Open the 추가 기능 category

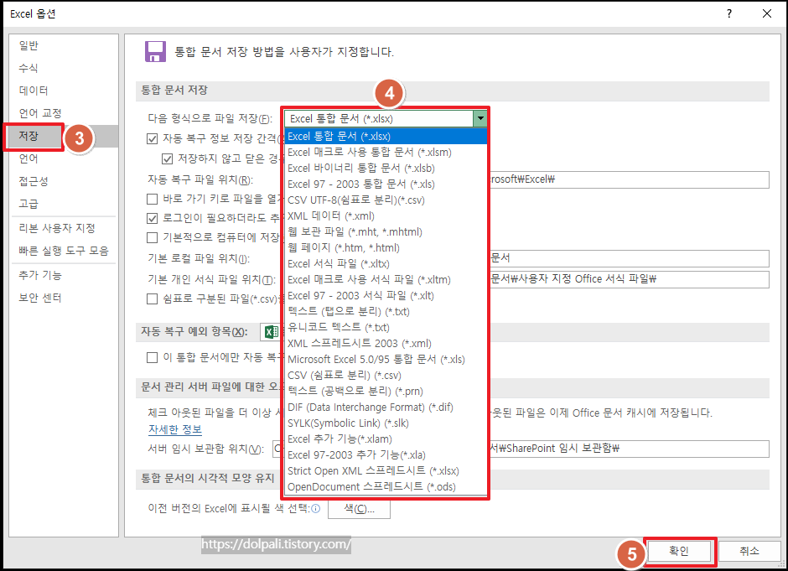tap(64, 276)
